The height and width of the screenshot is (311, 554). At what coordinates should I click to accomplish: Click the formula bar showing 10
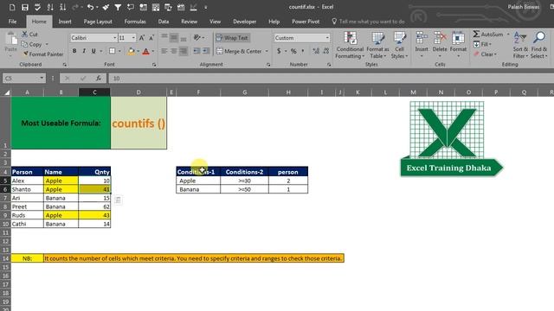pos(331,79)
